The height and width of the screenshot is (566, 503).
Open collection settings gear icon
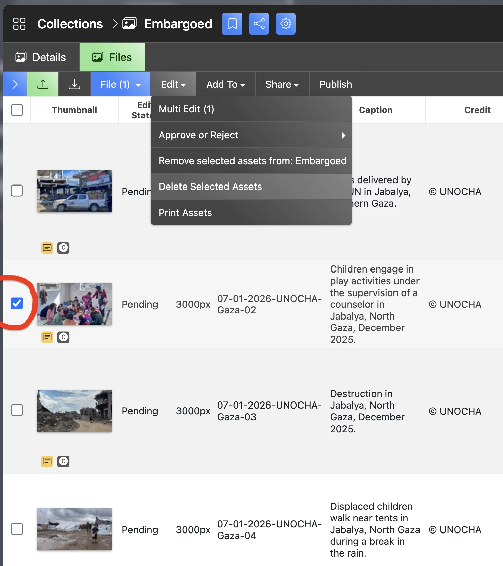click(286, 24)
